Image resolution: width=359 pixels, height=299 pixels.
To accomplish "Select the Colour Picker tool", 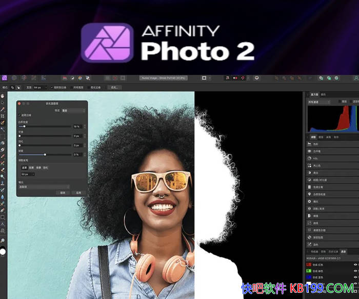I will click(3, 109).
